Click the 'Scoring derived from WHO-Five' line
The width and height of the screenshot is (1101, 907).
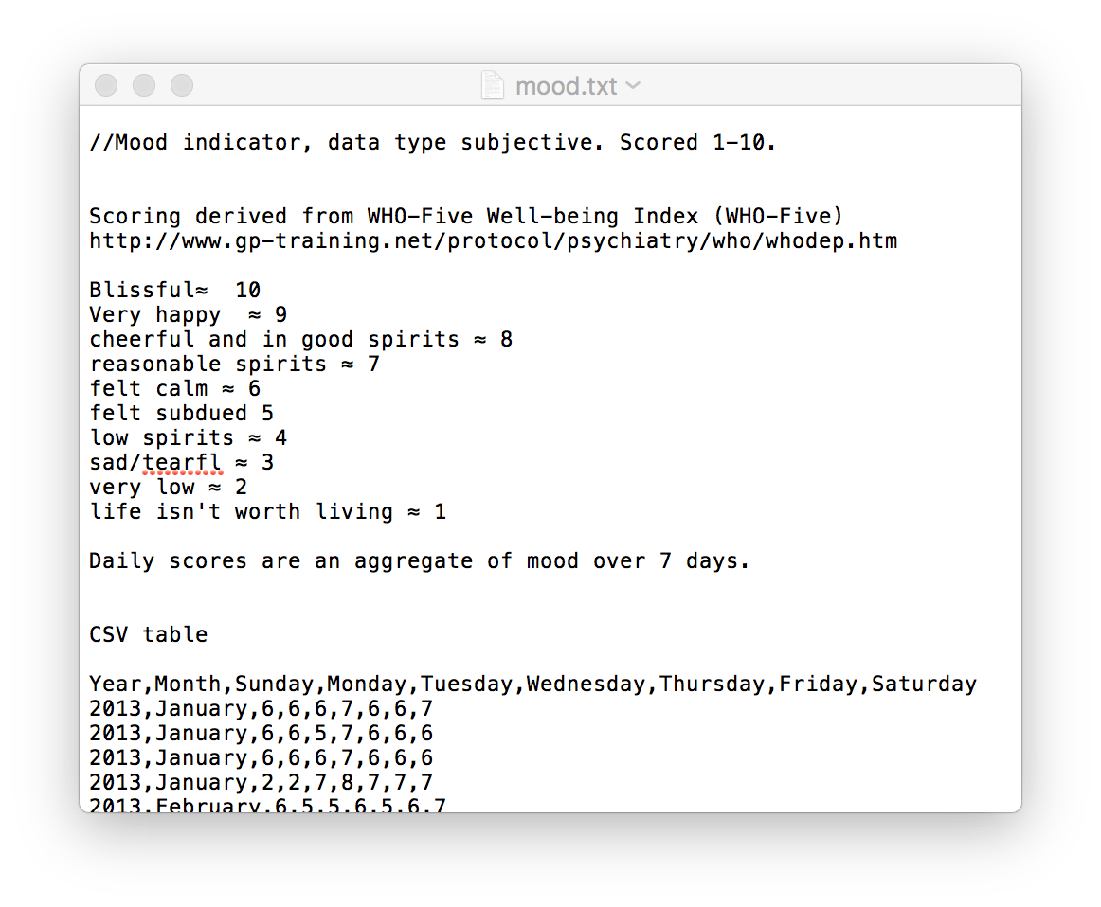tap(465, 216)
